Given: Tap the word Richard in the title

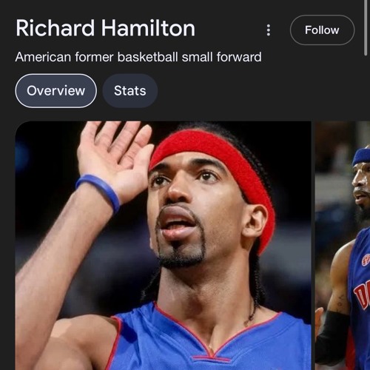Looking at the screenshot, I should pos(55,28).
